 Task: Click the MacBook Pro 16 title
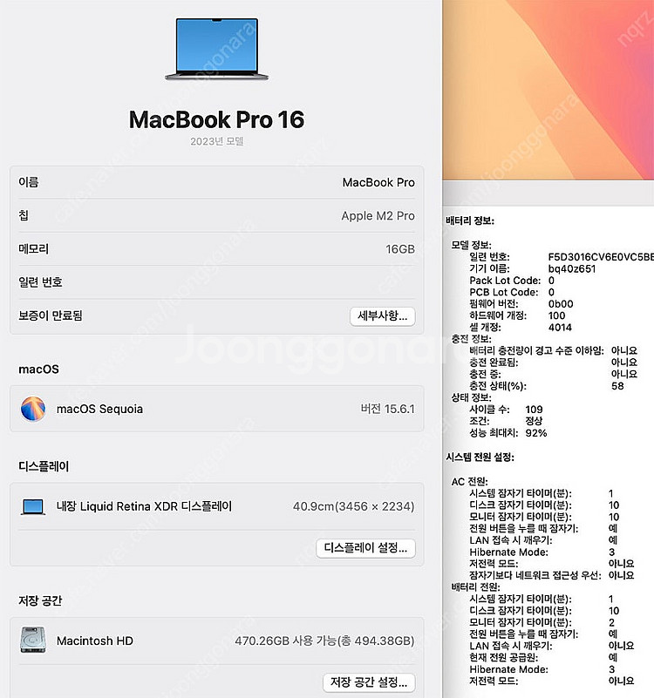click(x=216, y=119)
